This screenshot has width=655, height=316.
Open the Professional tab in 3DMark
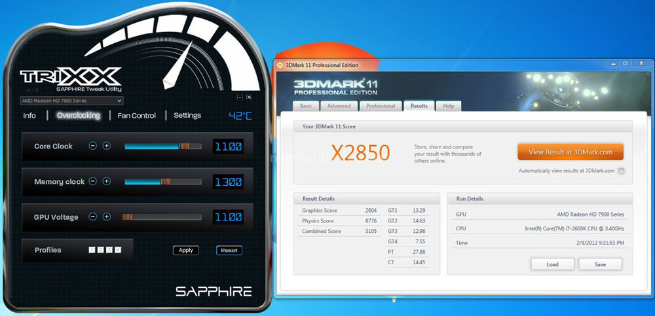(381, 106)
